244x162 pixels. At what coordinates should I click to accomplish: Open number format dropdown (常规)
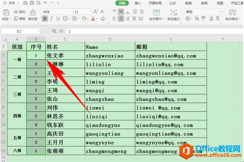click(x=219, y=12)
